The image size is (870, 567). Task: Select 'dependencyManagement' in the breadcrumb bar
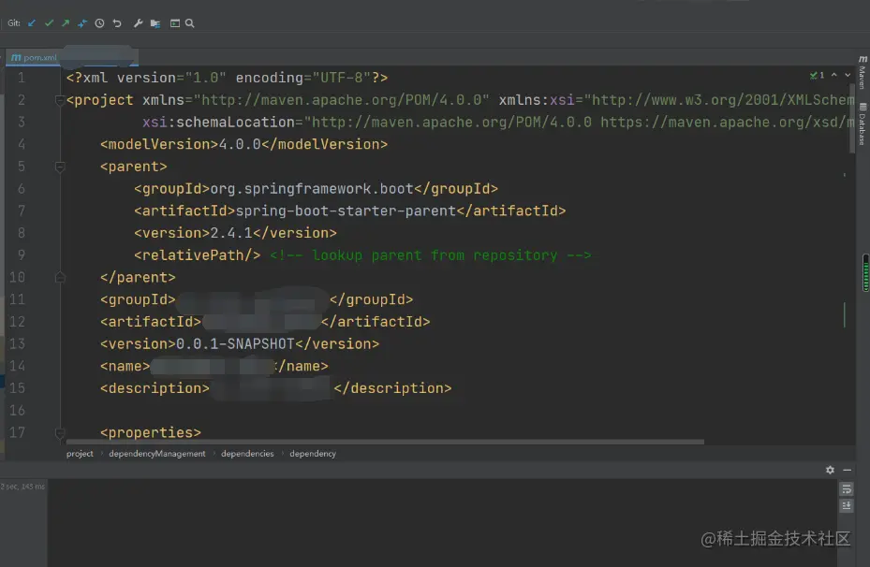[x=157, y=454]
